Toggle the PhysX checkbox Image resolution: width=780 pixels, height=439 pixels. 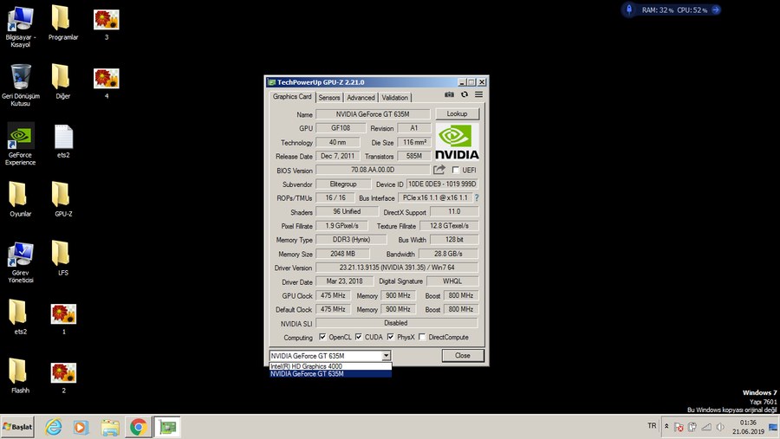[391, 337]
